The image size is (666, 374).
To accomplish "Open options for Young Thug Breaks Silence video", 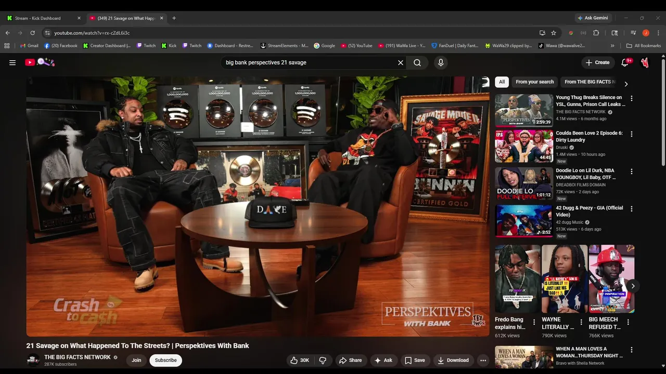I will 632,98.
